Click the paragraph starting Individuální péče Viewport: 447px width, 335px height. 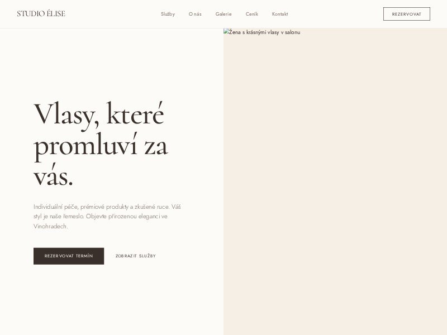pyautogui.click(x=107, y=216)
